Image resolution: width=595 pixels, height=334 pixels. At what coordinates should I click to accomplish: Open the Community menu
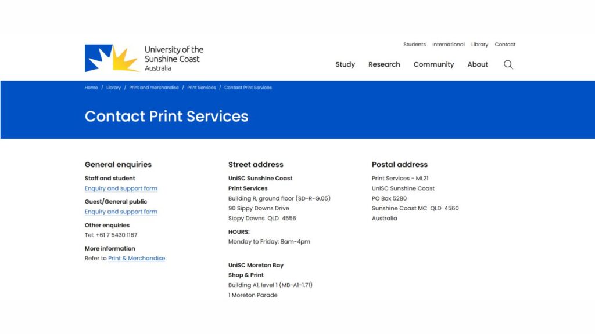433,64
